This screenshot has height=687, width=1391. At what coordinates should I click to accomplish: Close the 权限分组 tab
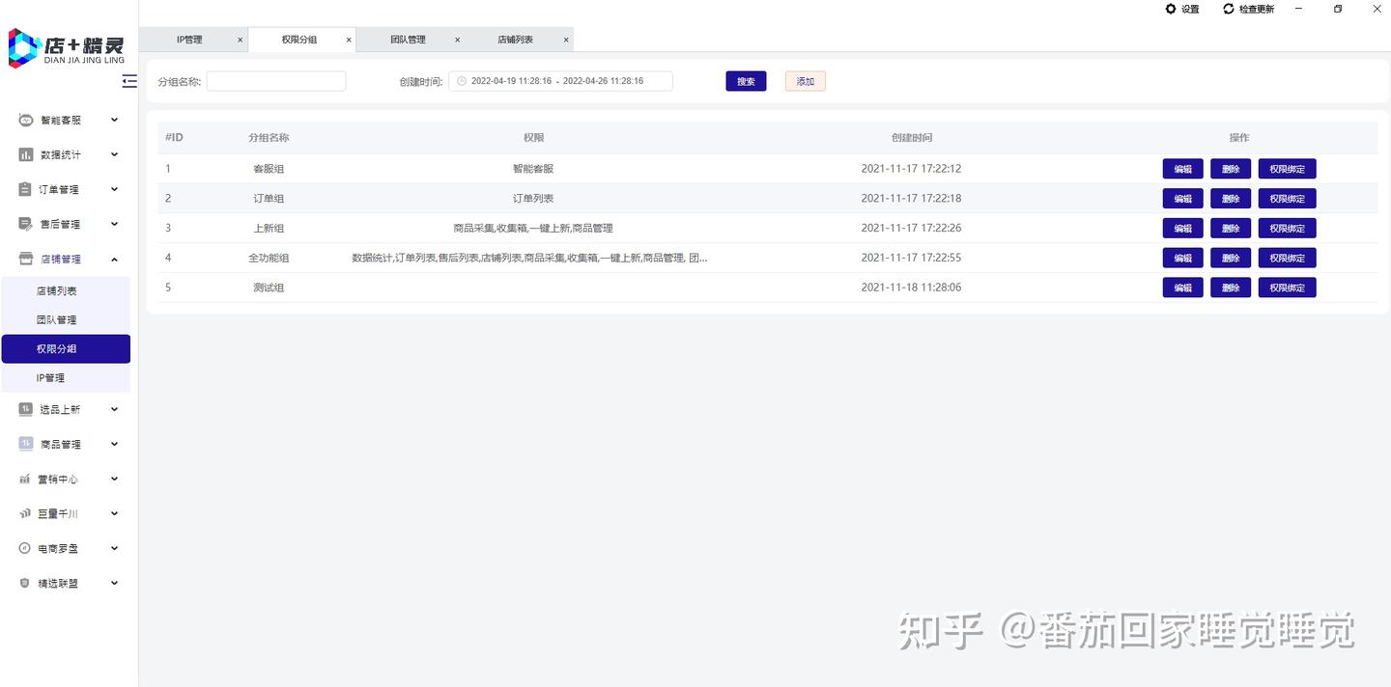click(x=349, y=41)
